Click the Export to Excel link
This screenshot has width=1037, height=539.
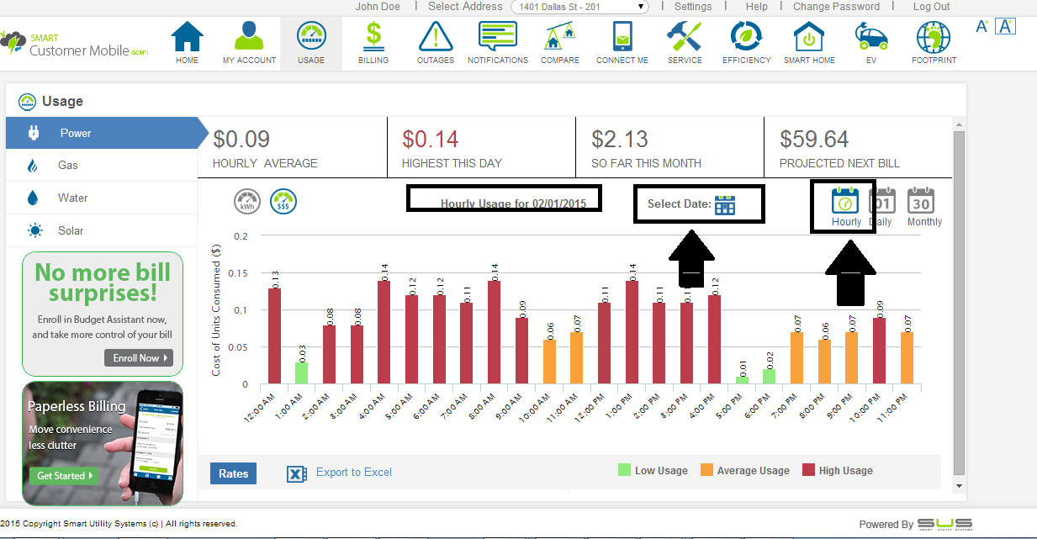click(x=353, y=473)
